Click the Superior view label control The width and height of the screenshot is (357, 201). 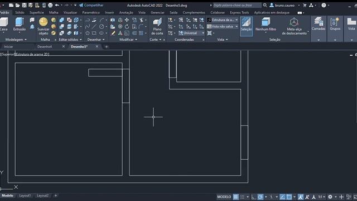[8, 54]
